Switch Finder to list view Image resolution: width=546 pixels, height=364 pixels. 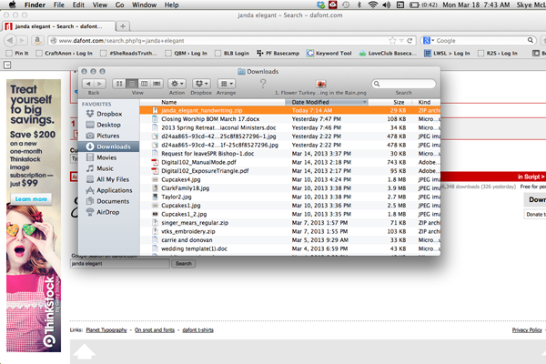[x=132, y=84]
